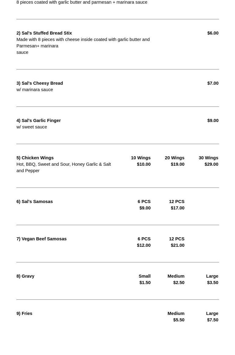Screen dimensions: 235x355
Task: Pick the 20 Wings for $19.00 option
Action: tap(175, 161)
